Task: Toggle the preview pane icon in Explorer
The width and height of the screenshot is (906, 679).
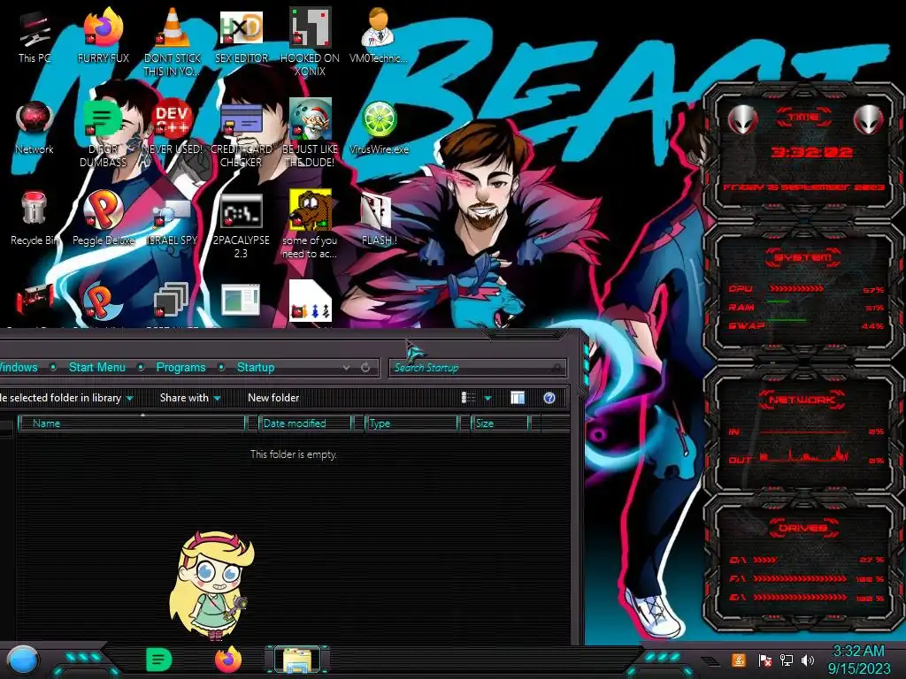Action: 518,397
